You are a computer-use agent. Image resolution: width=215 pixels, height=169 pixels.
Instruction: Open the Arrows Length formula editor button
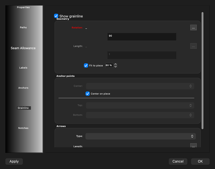[x=193, y=146]
